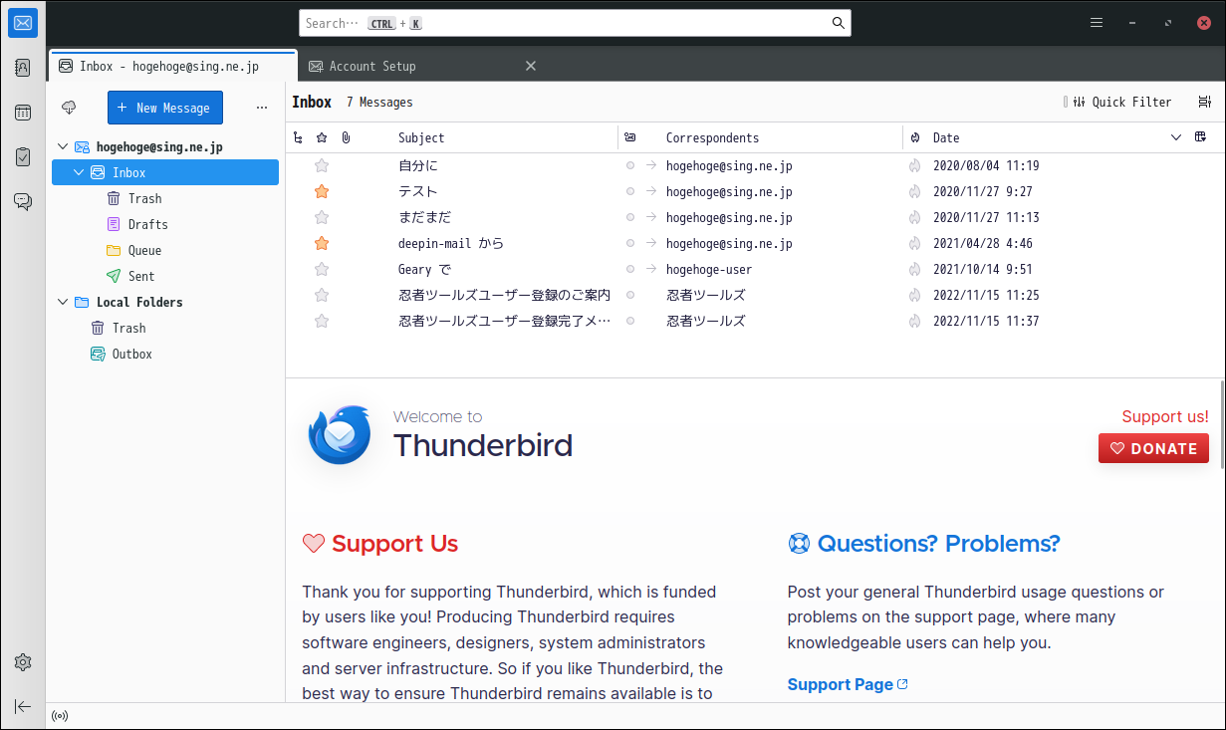The image size is (1226, 730).
Task: Open the Outbox folder
Action: [x=131, y=354]
